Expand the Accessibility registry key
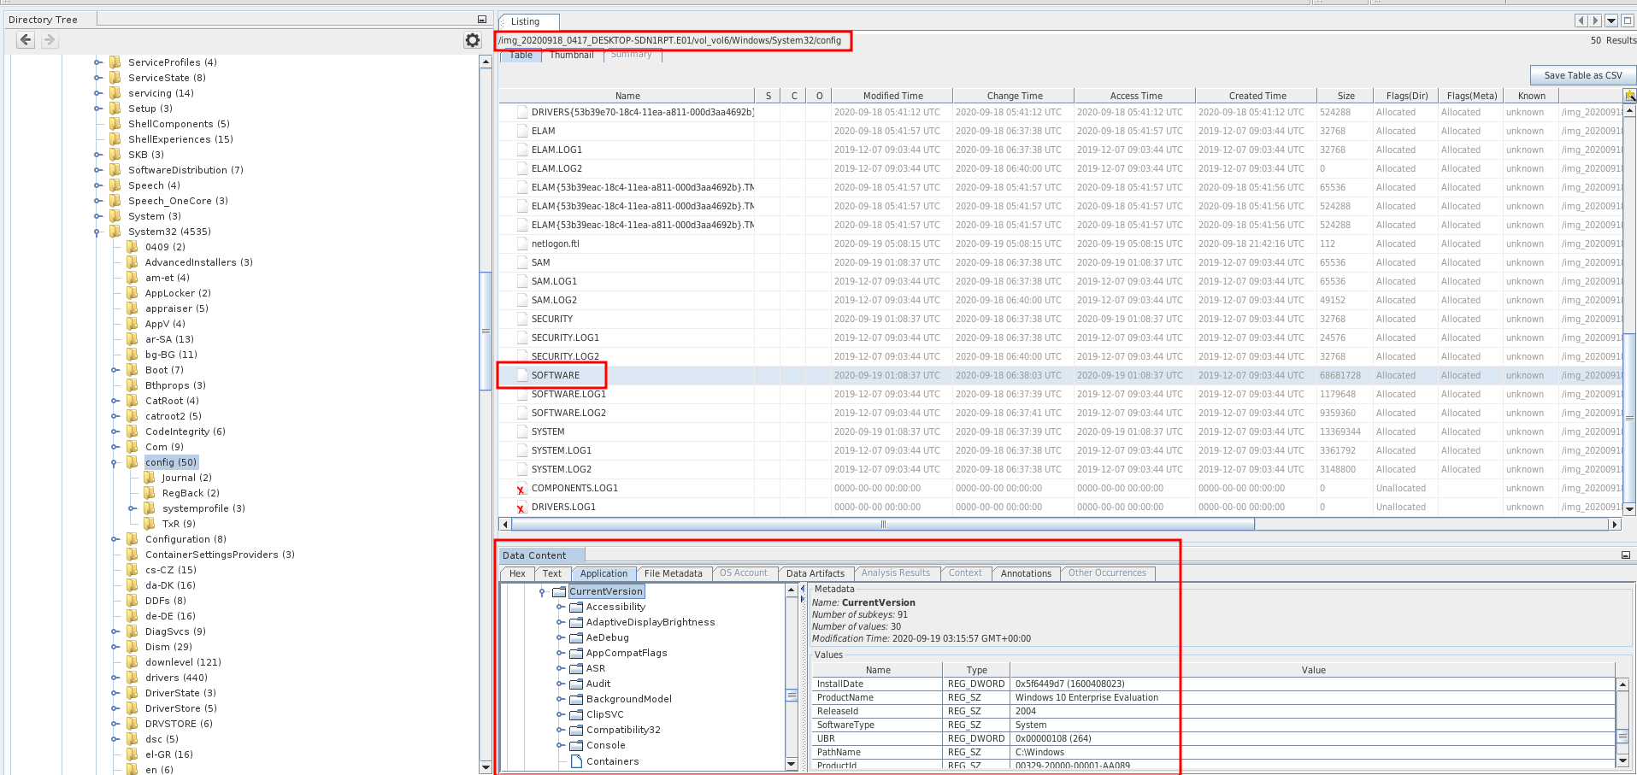This screenshot has height=775, width=1637. click(560, 607)
